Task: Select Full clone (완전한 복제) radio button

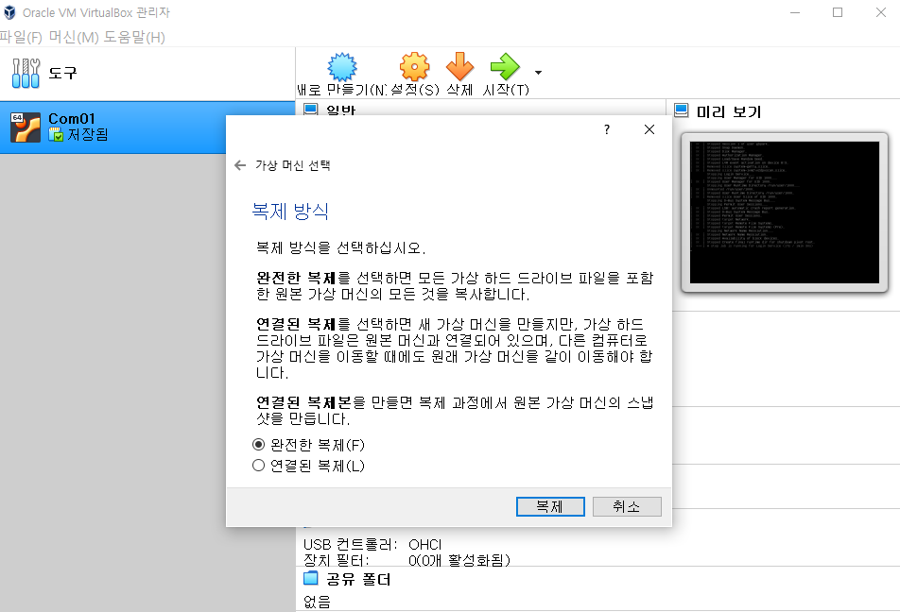Action: pyautogui.click(x=259, y=445)
